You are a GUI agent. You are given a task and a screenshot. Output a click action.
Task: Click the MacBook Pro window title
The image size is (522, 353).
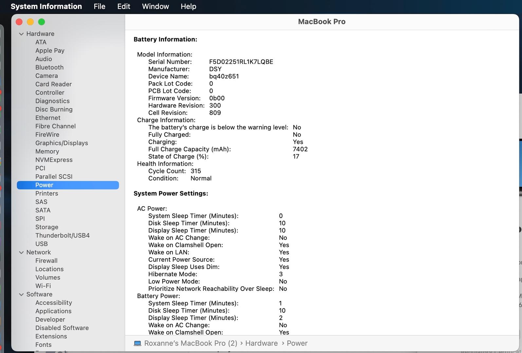tap(322, 22)
